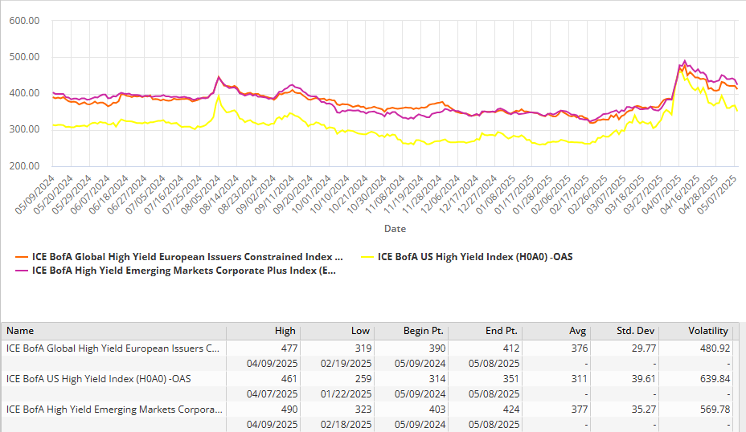Click the High value 477
The width and height of the screenshot is (746, 432).
[289, 348]
